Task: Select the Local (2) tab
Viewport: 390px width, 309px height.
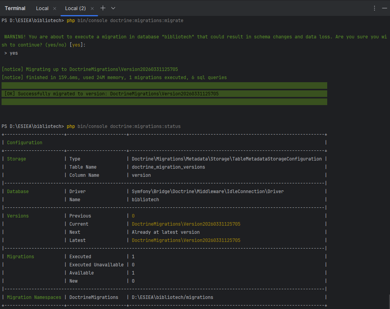Action: 75,8
